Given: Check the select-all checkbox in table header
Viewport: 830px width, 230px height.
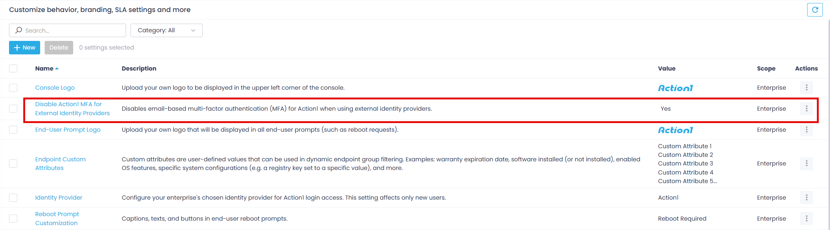Looking at the screenshot, I should pyautogui.click(x=13, y=68).
